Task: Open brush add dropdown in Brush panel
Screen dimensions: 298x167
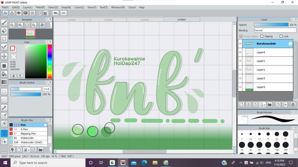Action: click(29, 150)
